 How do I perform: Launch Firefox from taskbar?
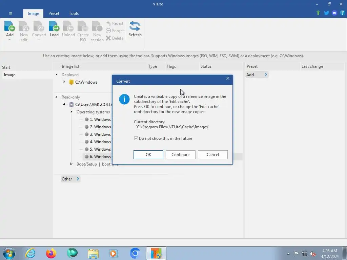pos(51,253)
